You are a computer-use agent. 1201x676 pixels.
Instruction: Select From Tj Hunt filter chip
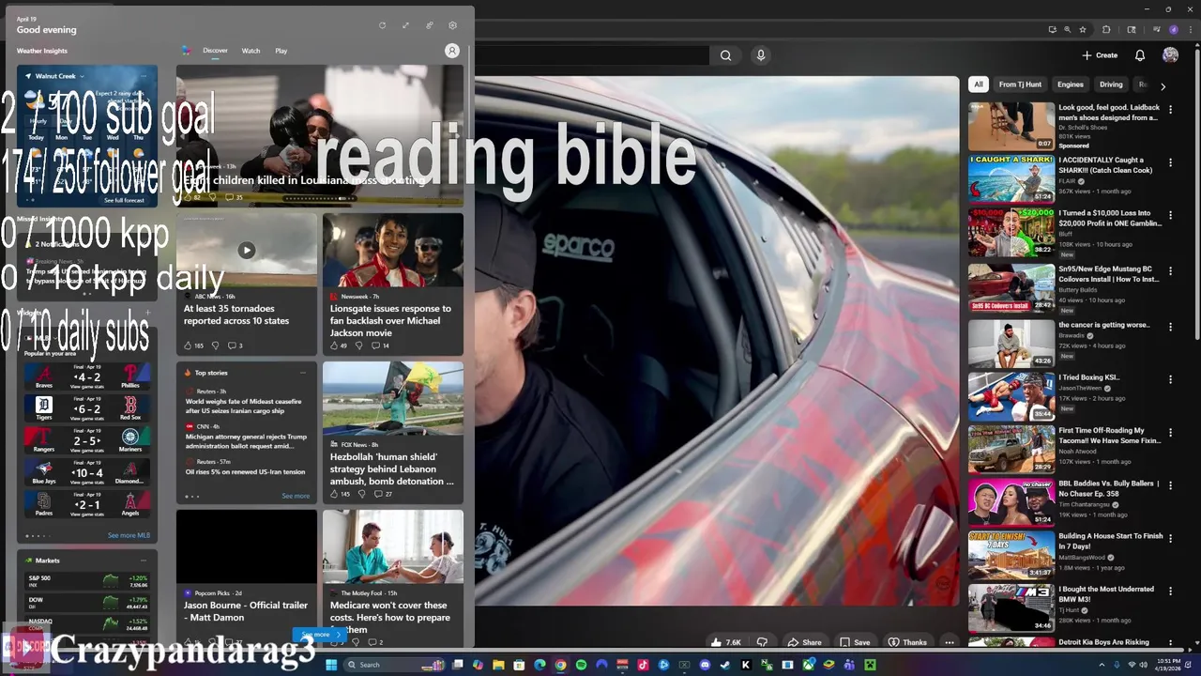[1020, 84]
